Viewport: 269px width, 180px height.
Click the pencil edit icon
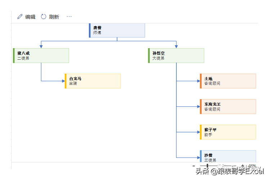(20, 17)
